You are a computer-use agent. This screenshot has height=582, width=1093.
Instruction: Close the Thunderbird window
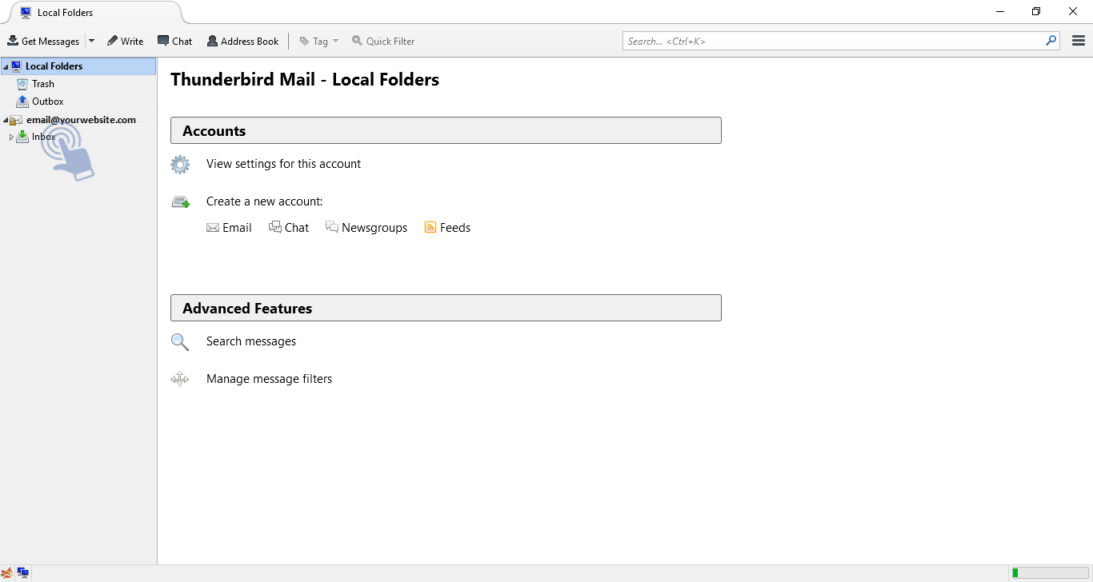[x=1073, y=12]
